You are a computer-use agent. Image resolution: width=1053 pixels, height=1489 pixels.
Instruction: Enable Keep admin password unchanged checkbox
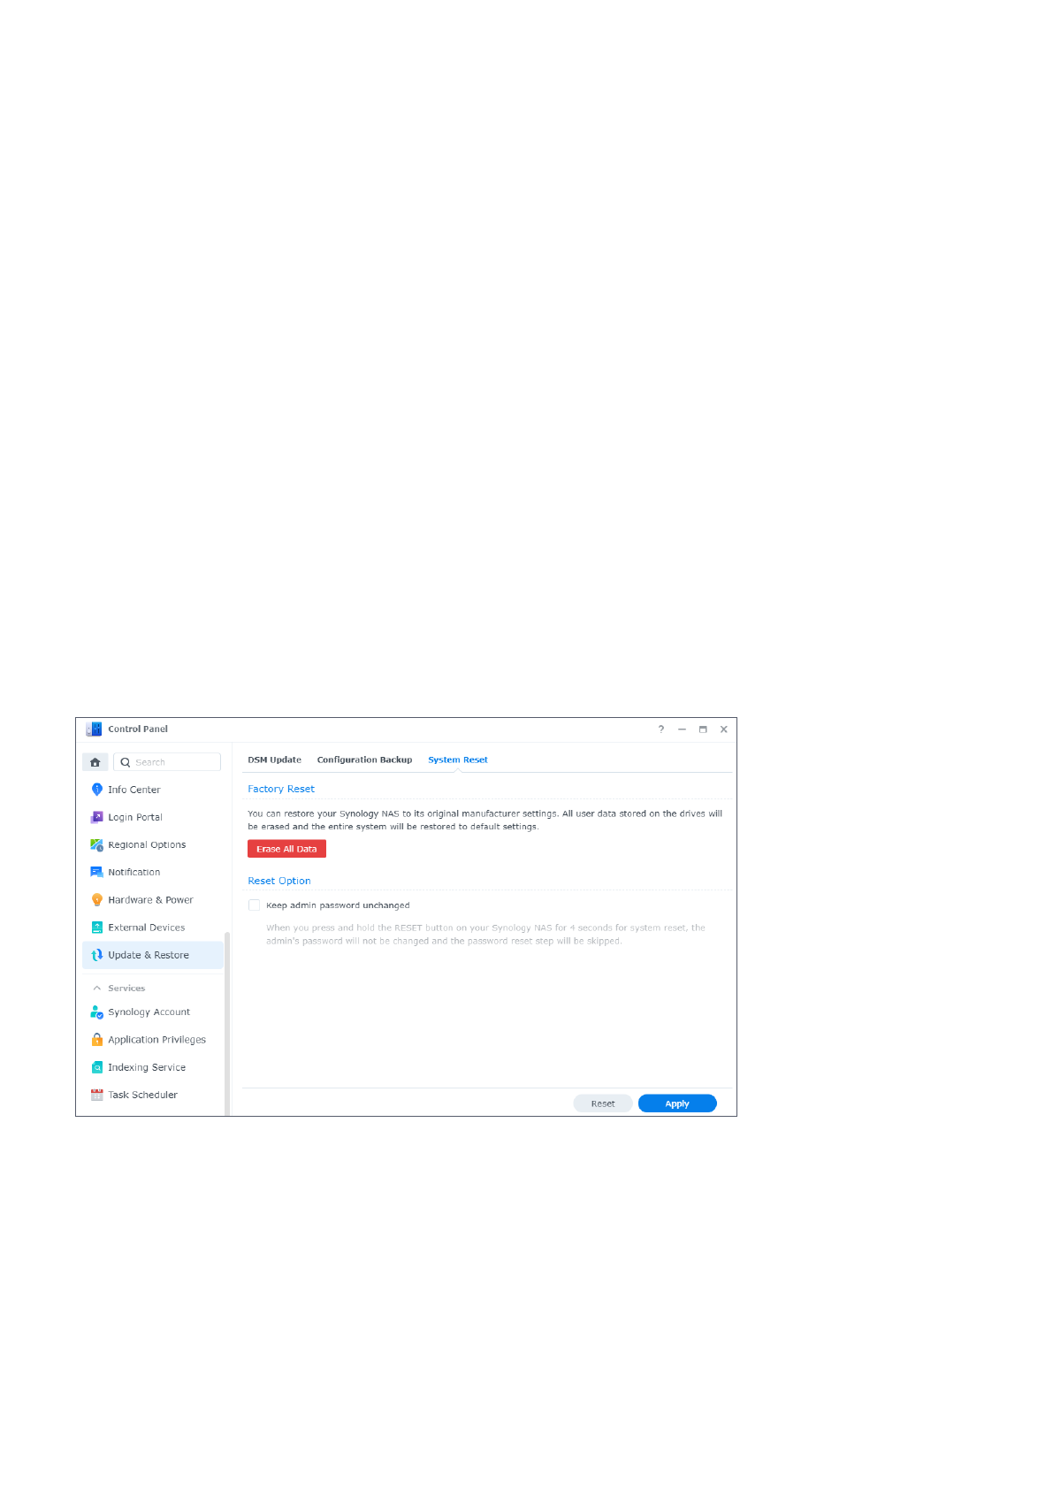(255, 905)
